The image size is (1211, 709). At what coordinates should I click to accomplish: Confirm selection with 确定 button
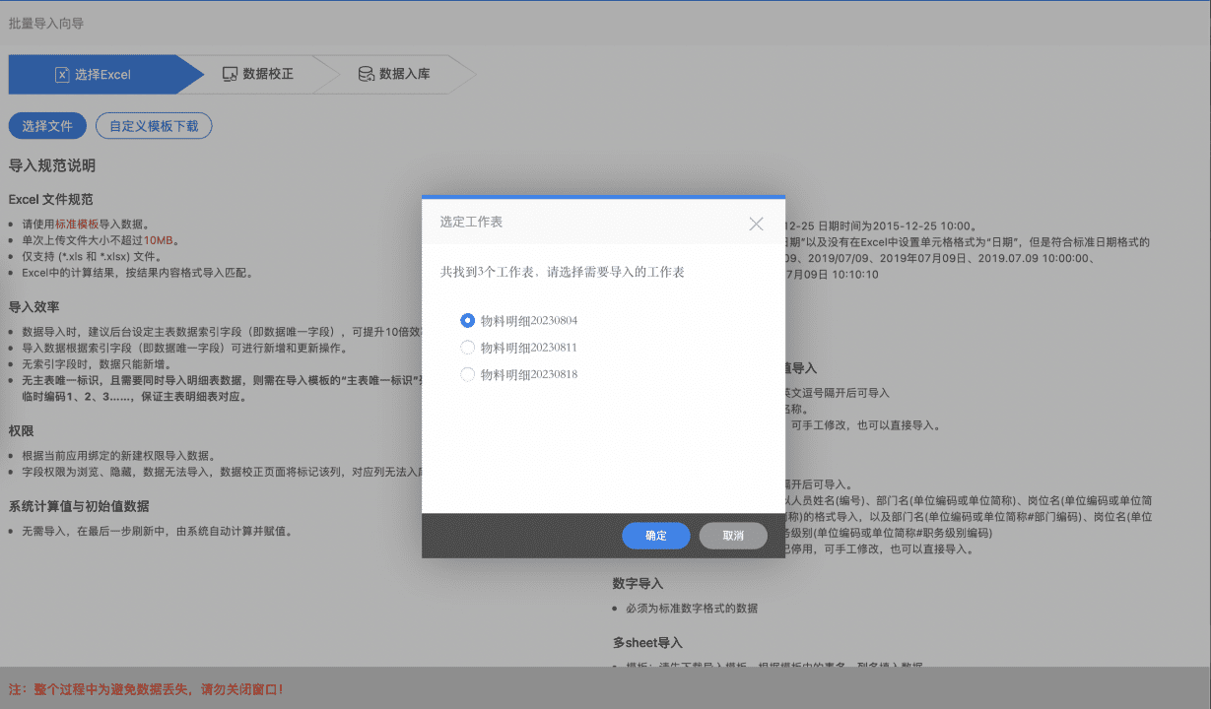click(x=656, y=536)
